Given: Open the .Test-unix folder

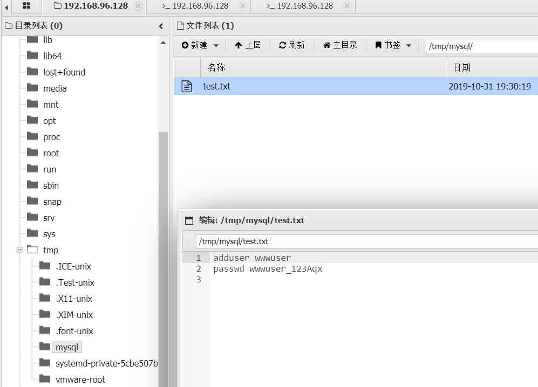Looking at the screenshot, I should [75, 282].
